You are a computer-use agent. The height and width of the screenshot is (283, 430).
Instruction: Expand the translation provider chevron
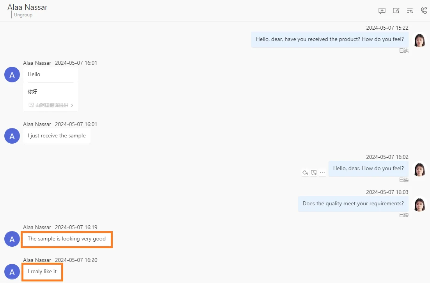(x=72, y=105)
